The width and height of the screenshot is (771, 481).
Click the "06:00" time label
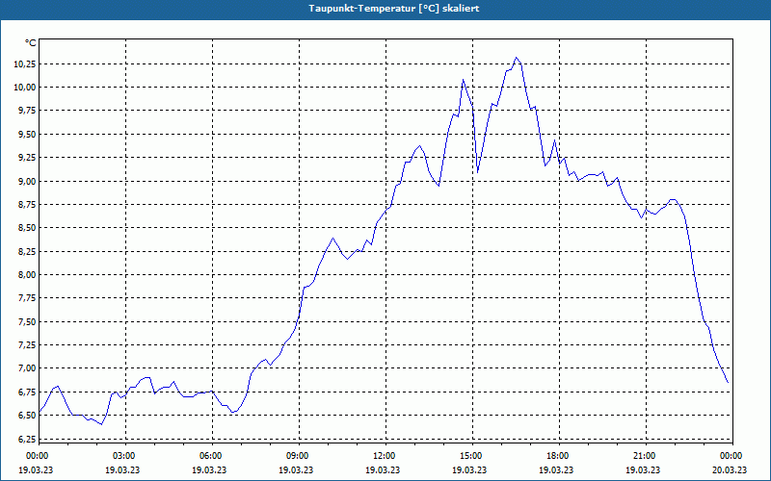210,456
